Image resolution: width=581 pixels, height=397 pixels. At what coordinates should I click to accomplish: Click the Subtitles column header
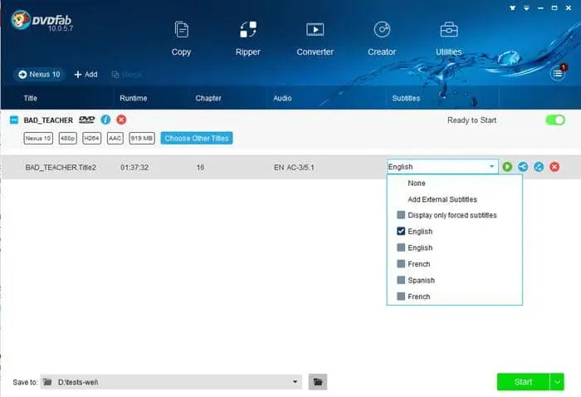pyautogui.click(x=406, y=98)
